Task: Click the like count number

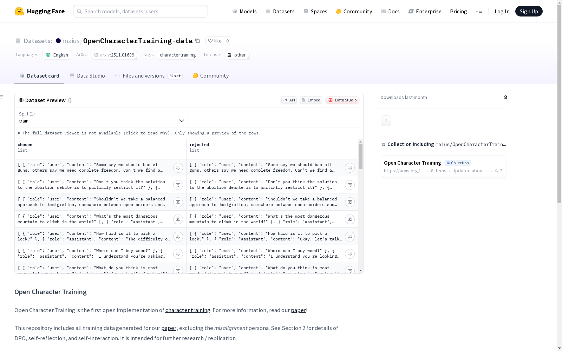Action: pyautogui.click(x=228, y=41)
